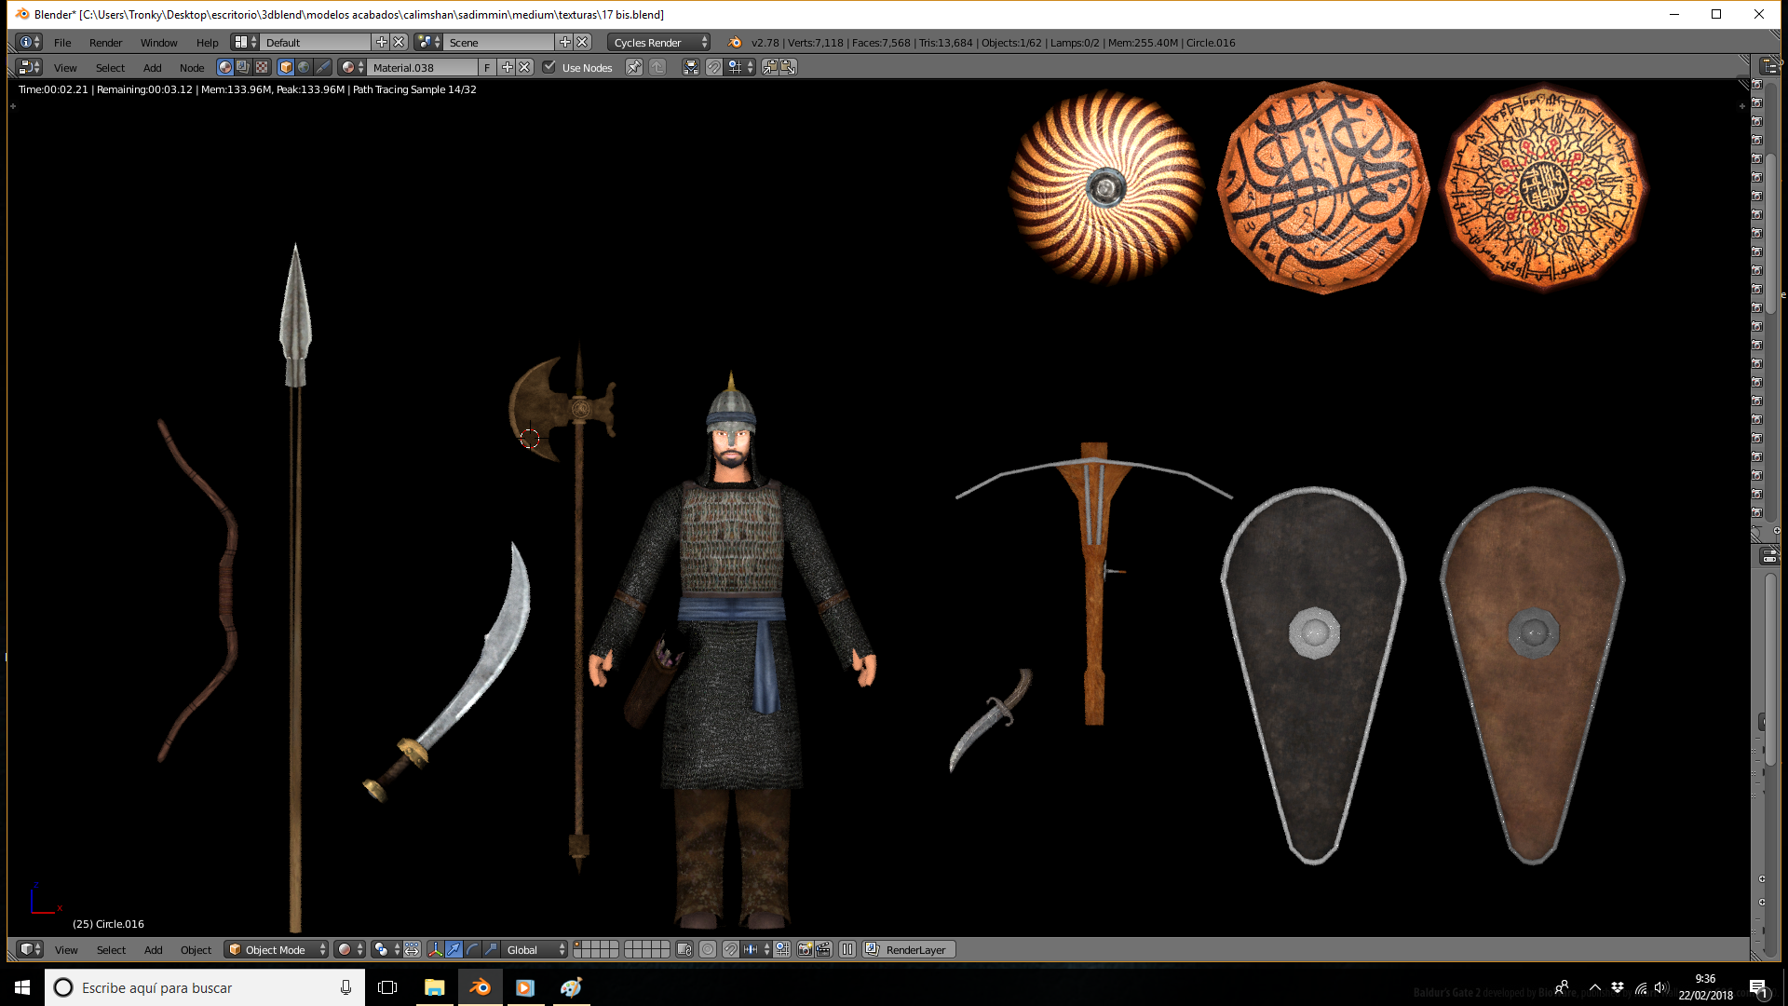The height and width of the screenshot is (1006, 1788).
Task: Toggle the fake user F button
Action: tap(487, 67)
